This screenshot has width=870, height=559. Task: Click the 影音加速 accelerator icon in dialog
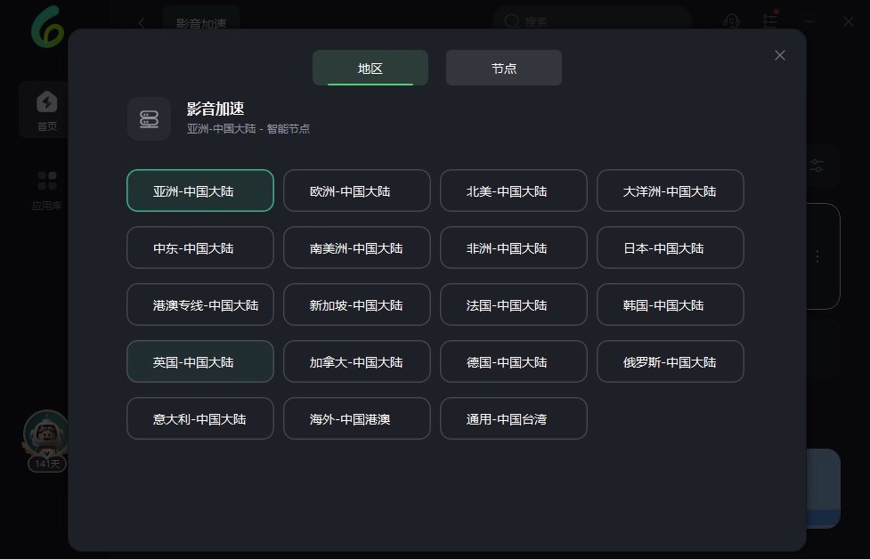(149, 118)
